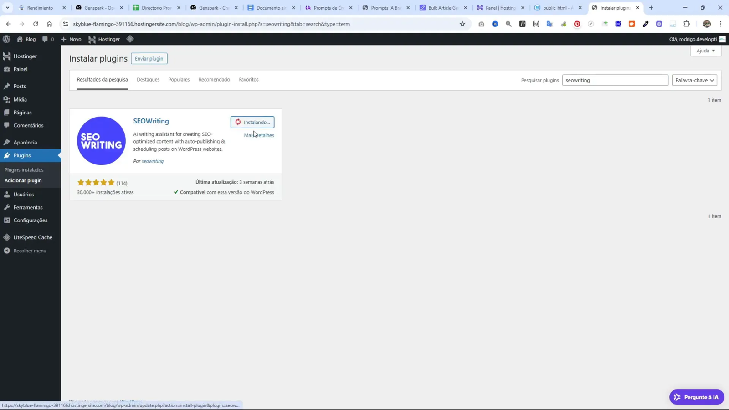Image resolution: width=729 pixels, height=410 pixels.
Task: Click the Posts icon in the sidebar
Action: click(x=7, y=86)
